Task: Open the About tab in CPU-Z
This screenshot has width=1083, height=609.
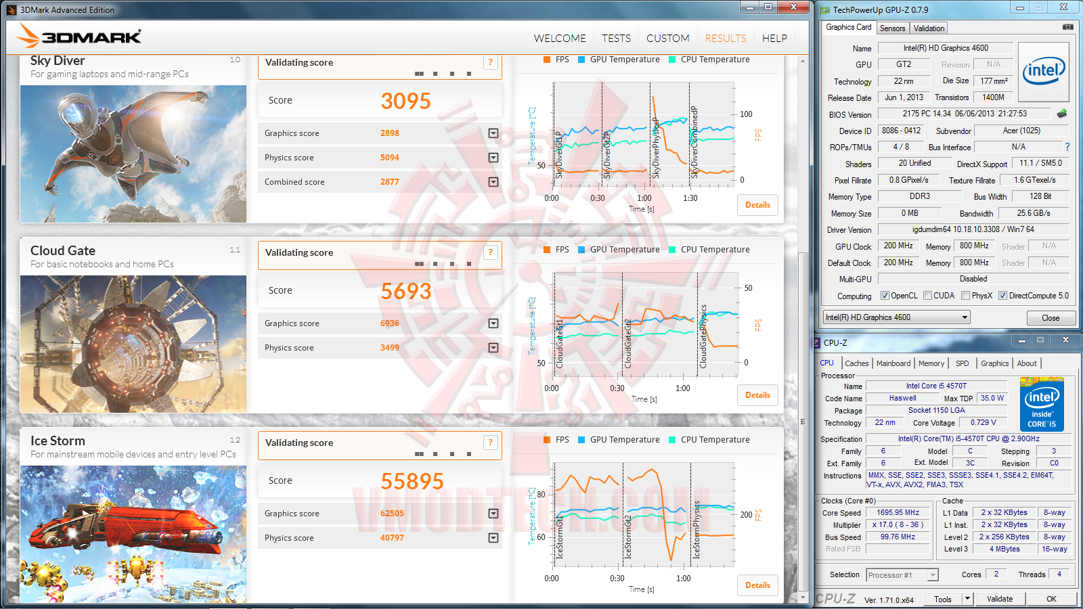Action: tap(1027, 363)
